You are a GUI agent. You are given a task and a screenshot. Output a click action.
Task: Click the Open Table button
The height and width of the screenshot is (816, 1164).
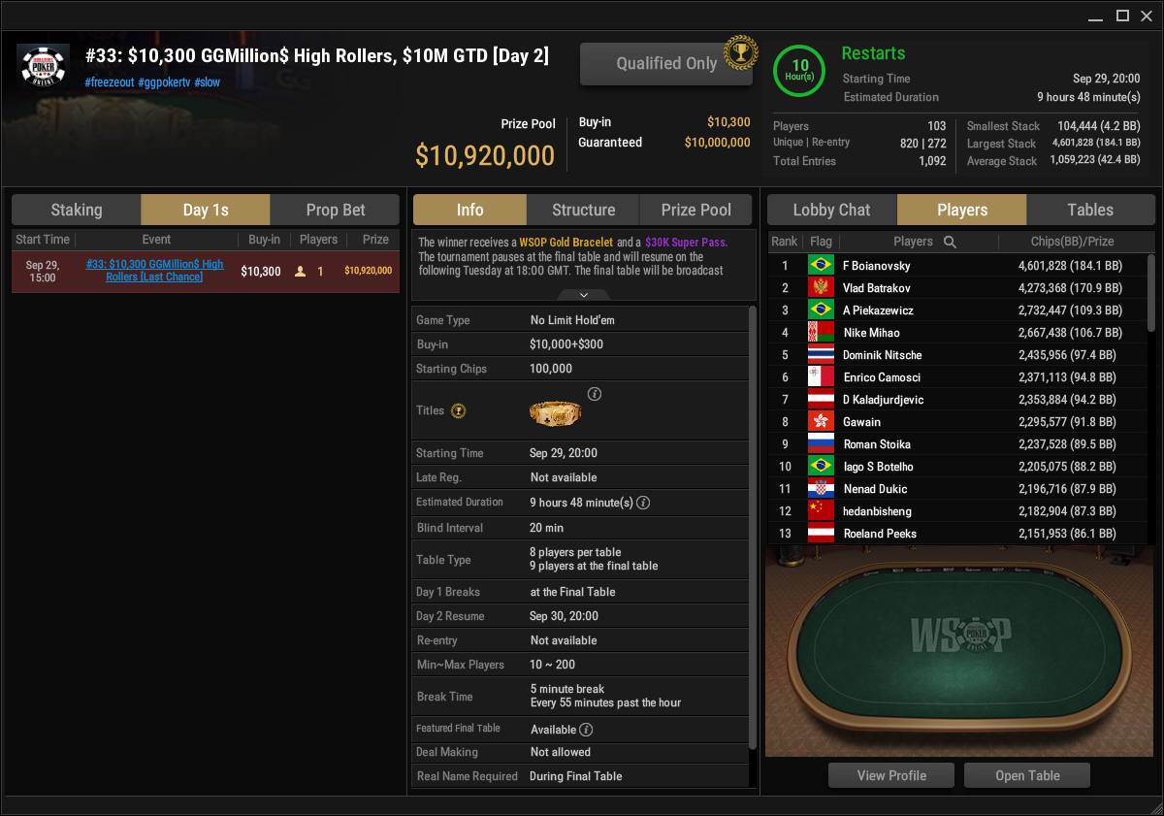[x=1027, y=775]
